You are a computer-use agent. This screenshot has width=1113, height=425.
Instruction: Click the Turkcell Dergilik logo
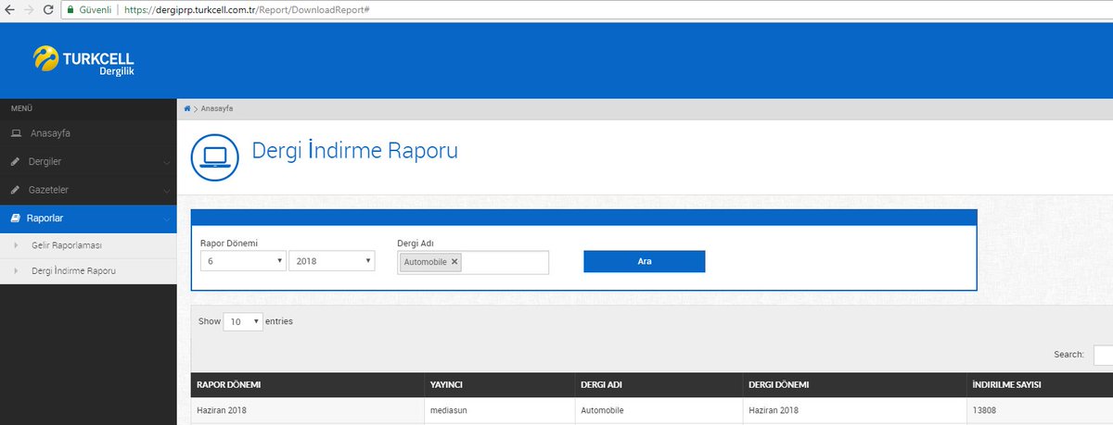coord(84,60)
